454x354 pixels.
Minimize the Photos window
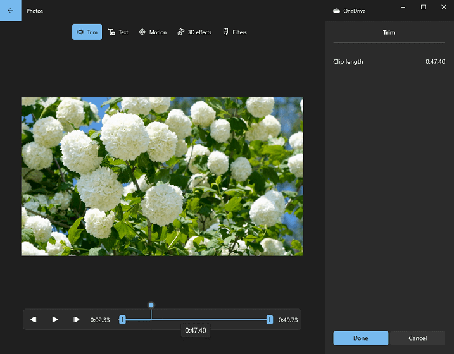pos(403,7)
